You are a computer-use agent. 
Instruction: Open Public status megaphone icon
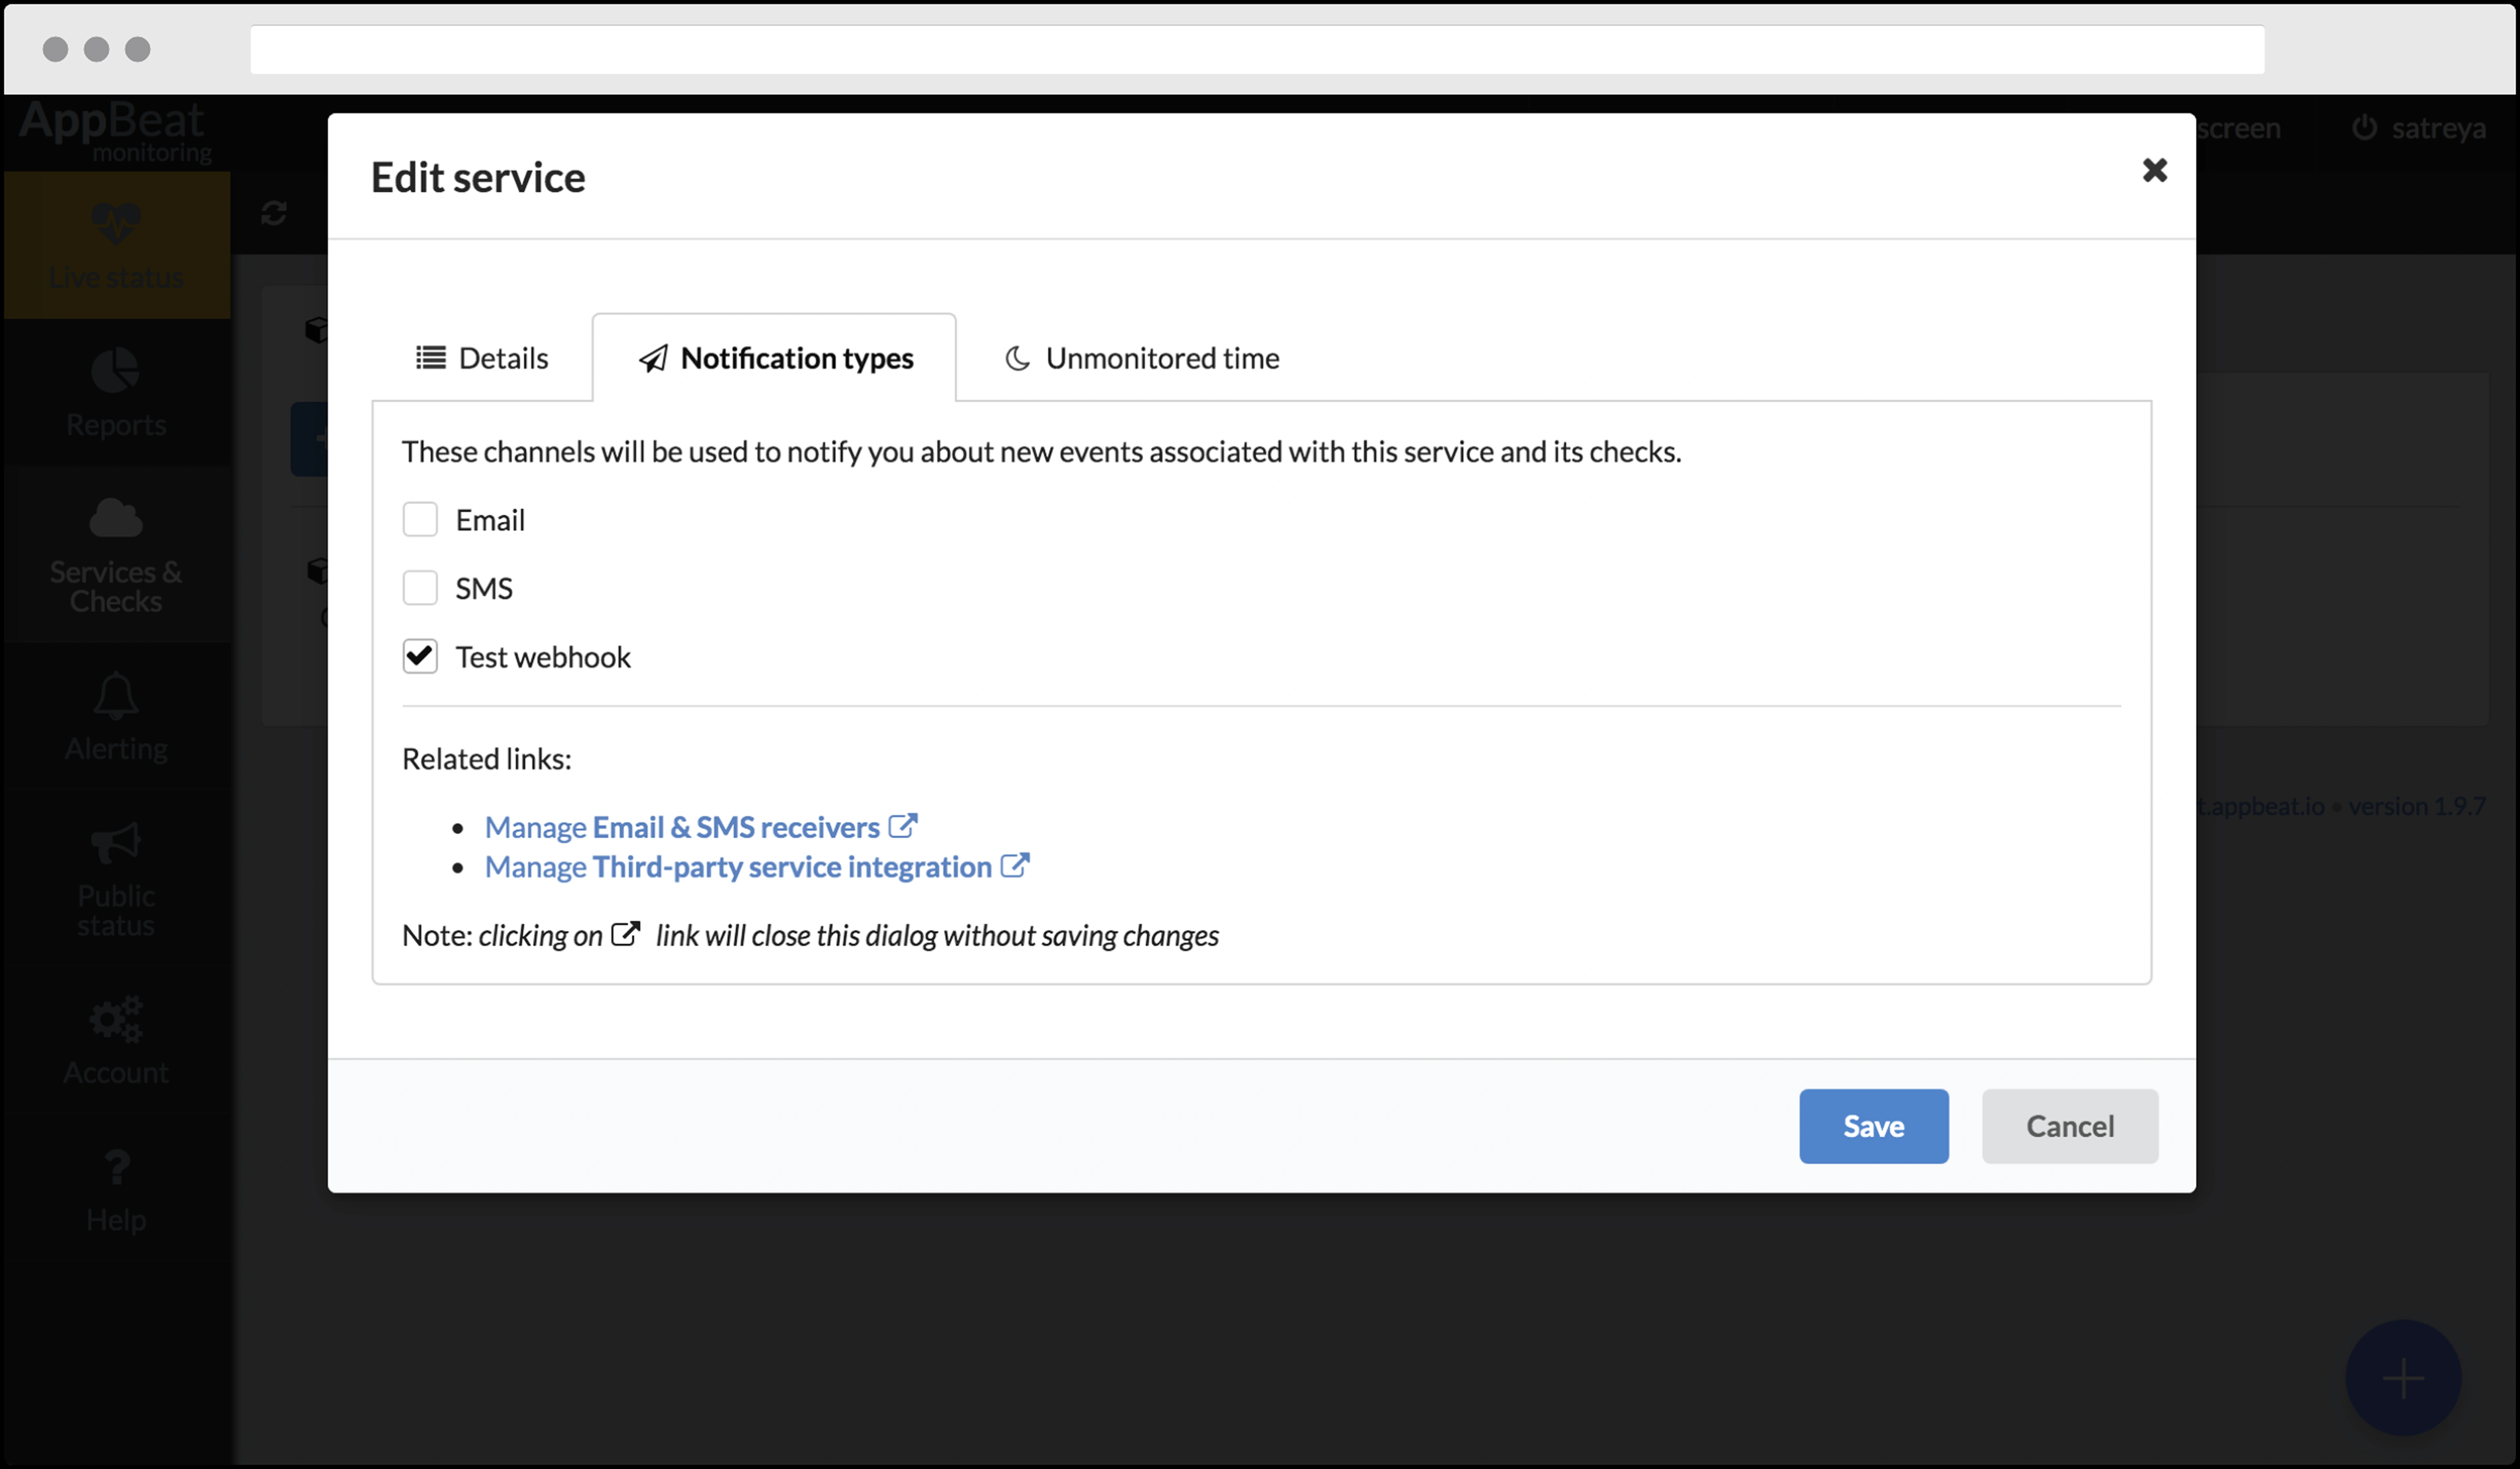click(x=116, y=843)
